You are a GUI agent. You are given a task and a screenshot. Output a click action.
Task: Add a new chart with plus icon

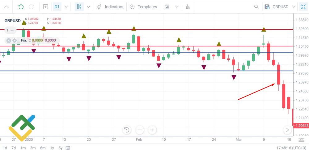pyautogui.click(x=45, y=7)
